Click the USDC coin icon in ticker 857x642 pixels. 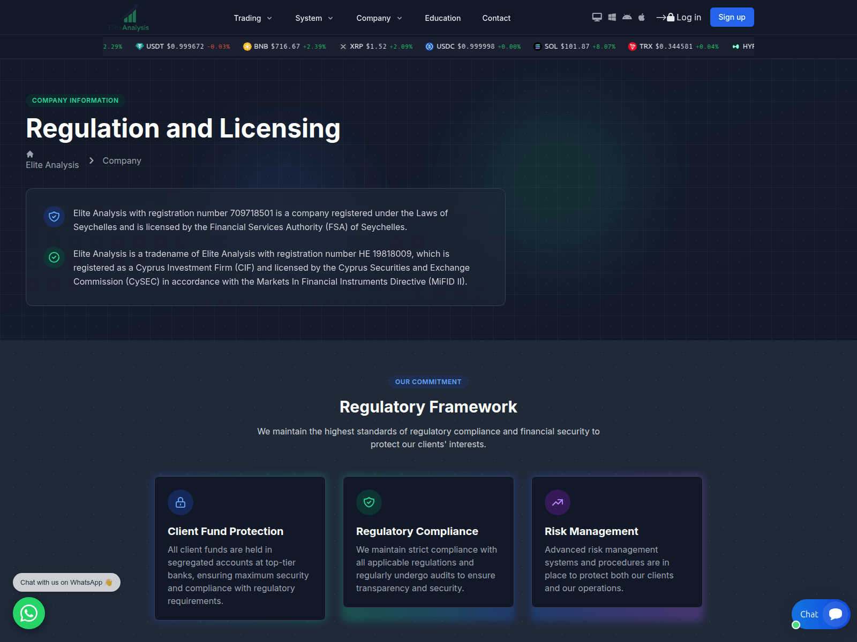(430, 47)
